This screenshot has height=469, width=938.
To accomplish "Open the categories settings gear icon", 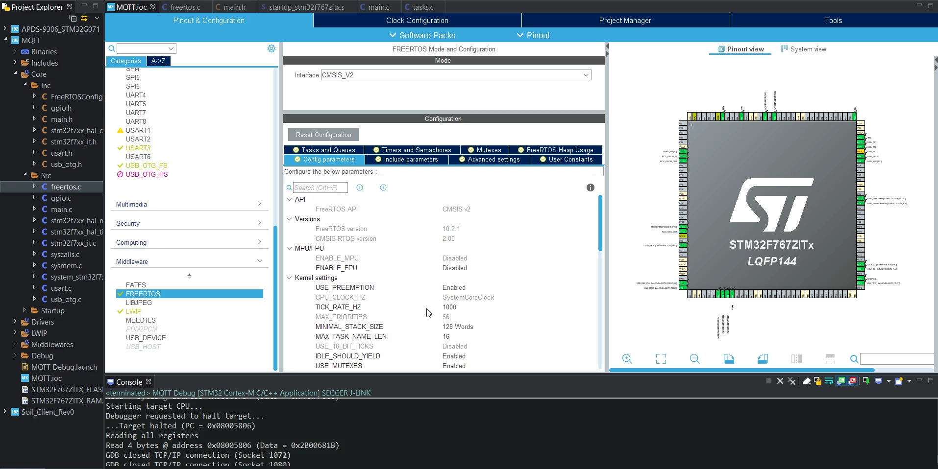I will (272, 48).
